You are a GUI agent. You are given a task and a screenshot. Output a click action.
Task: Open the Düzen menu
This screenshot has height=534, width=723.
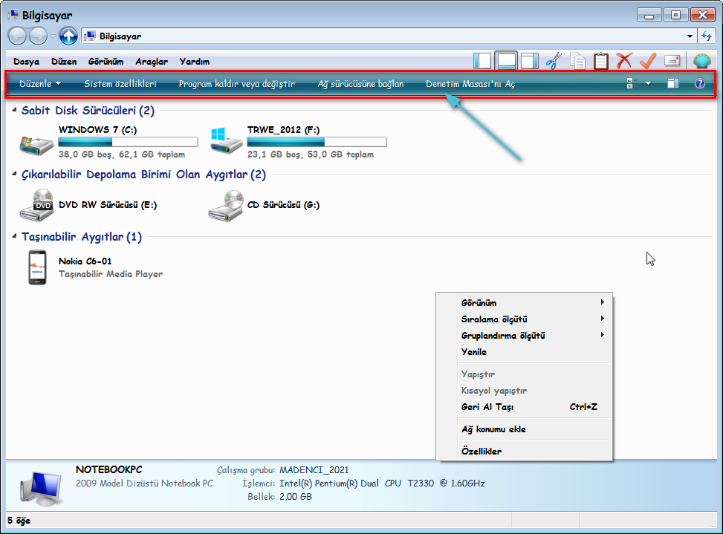tap(64, 62)
